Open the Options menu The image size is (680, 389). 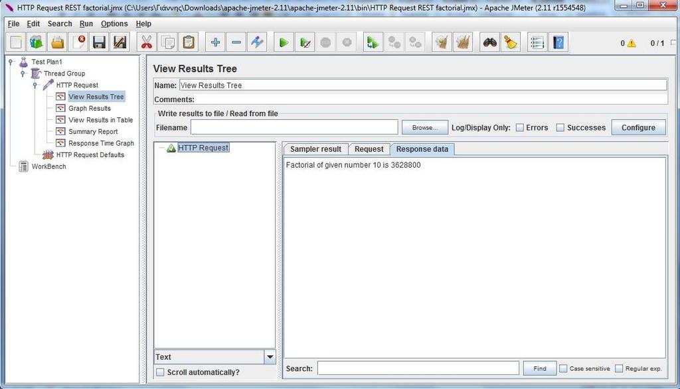click(x=114, y=24)
